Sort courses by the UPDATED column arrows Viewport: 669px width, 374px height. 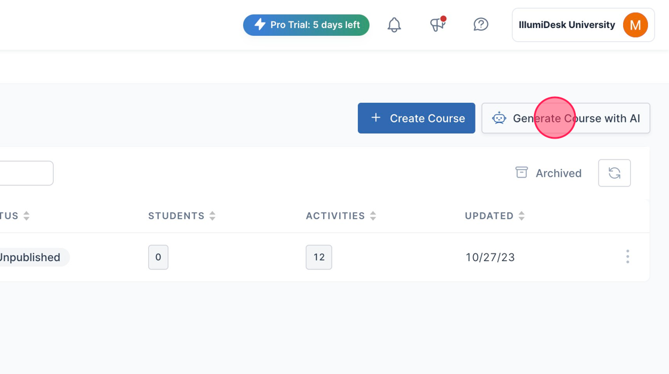tap(521, 216)
